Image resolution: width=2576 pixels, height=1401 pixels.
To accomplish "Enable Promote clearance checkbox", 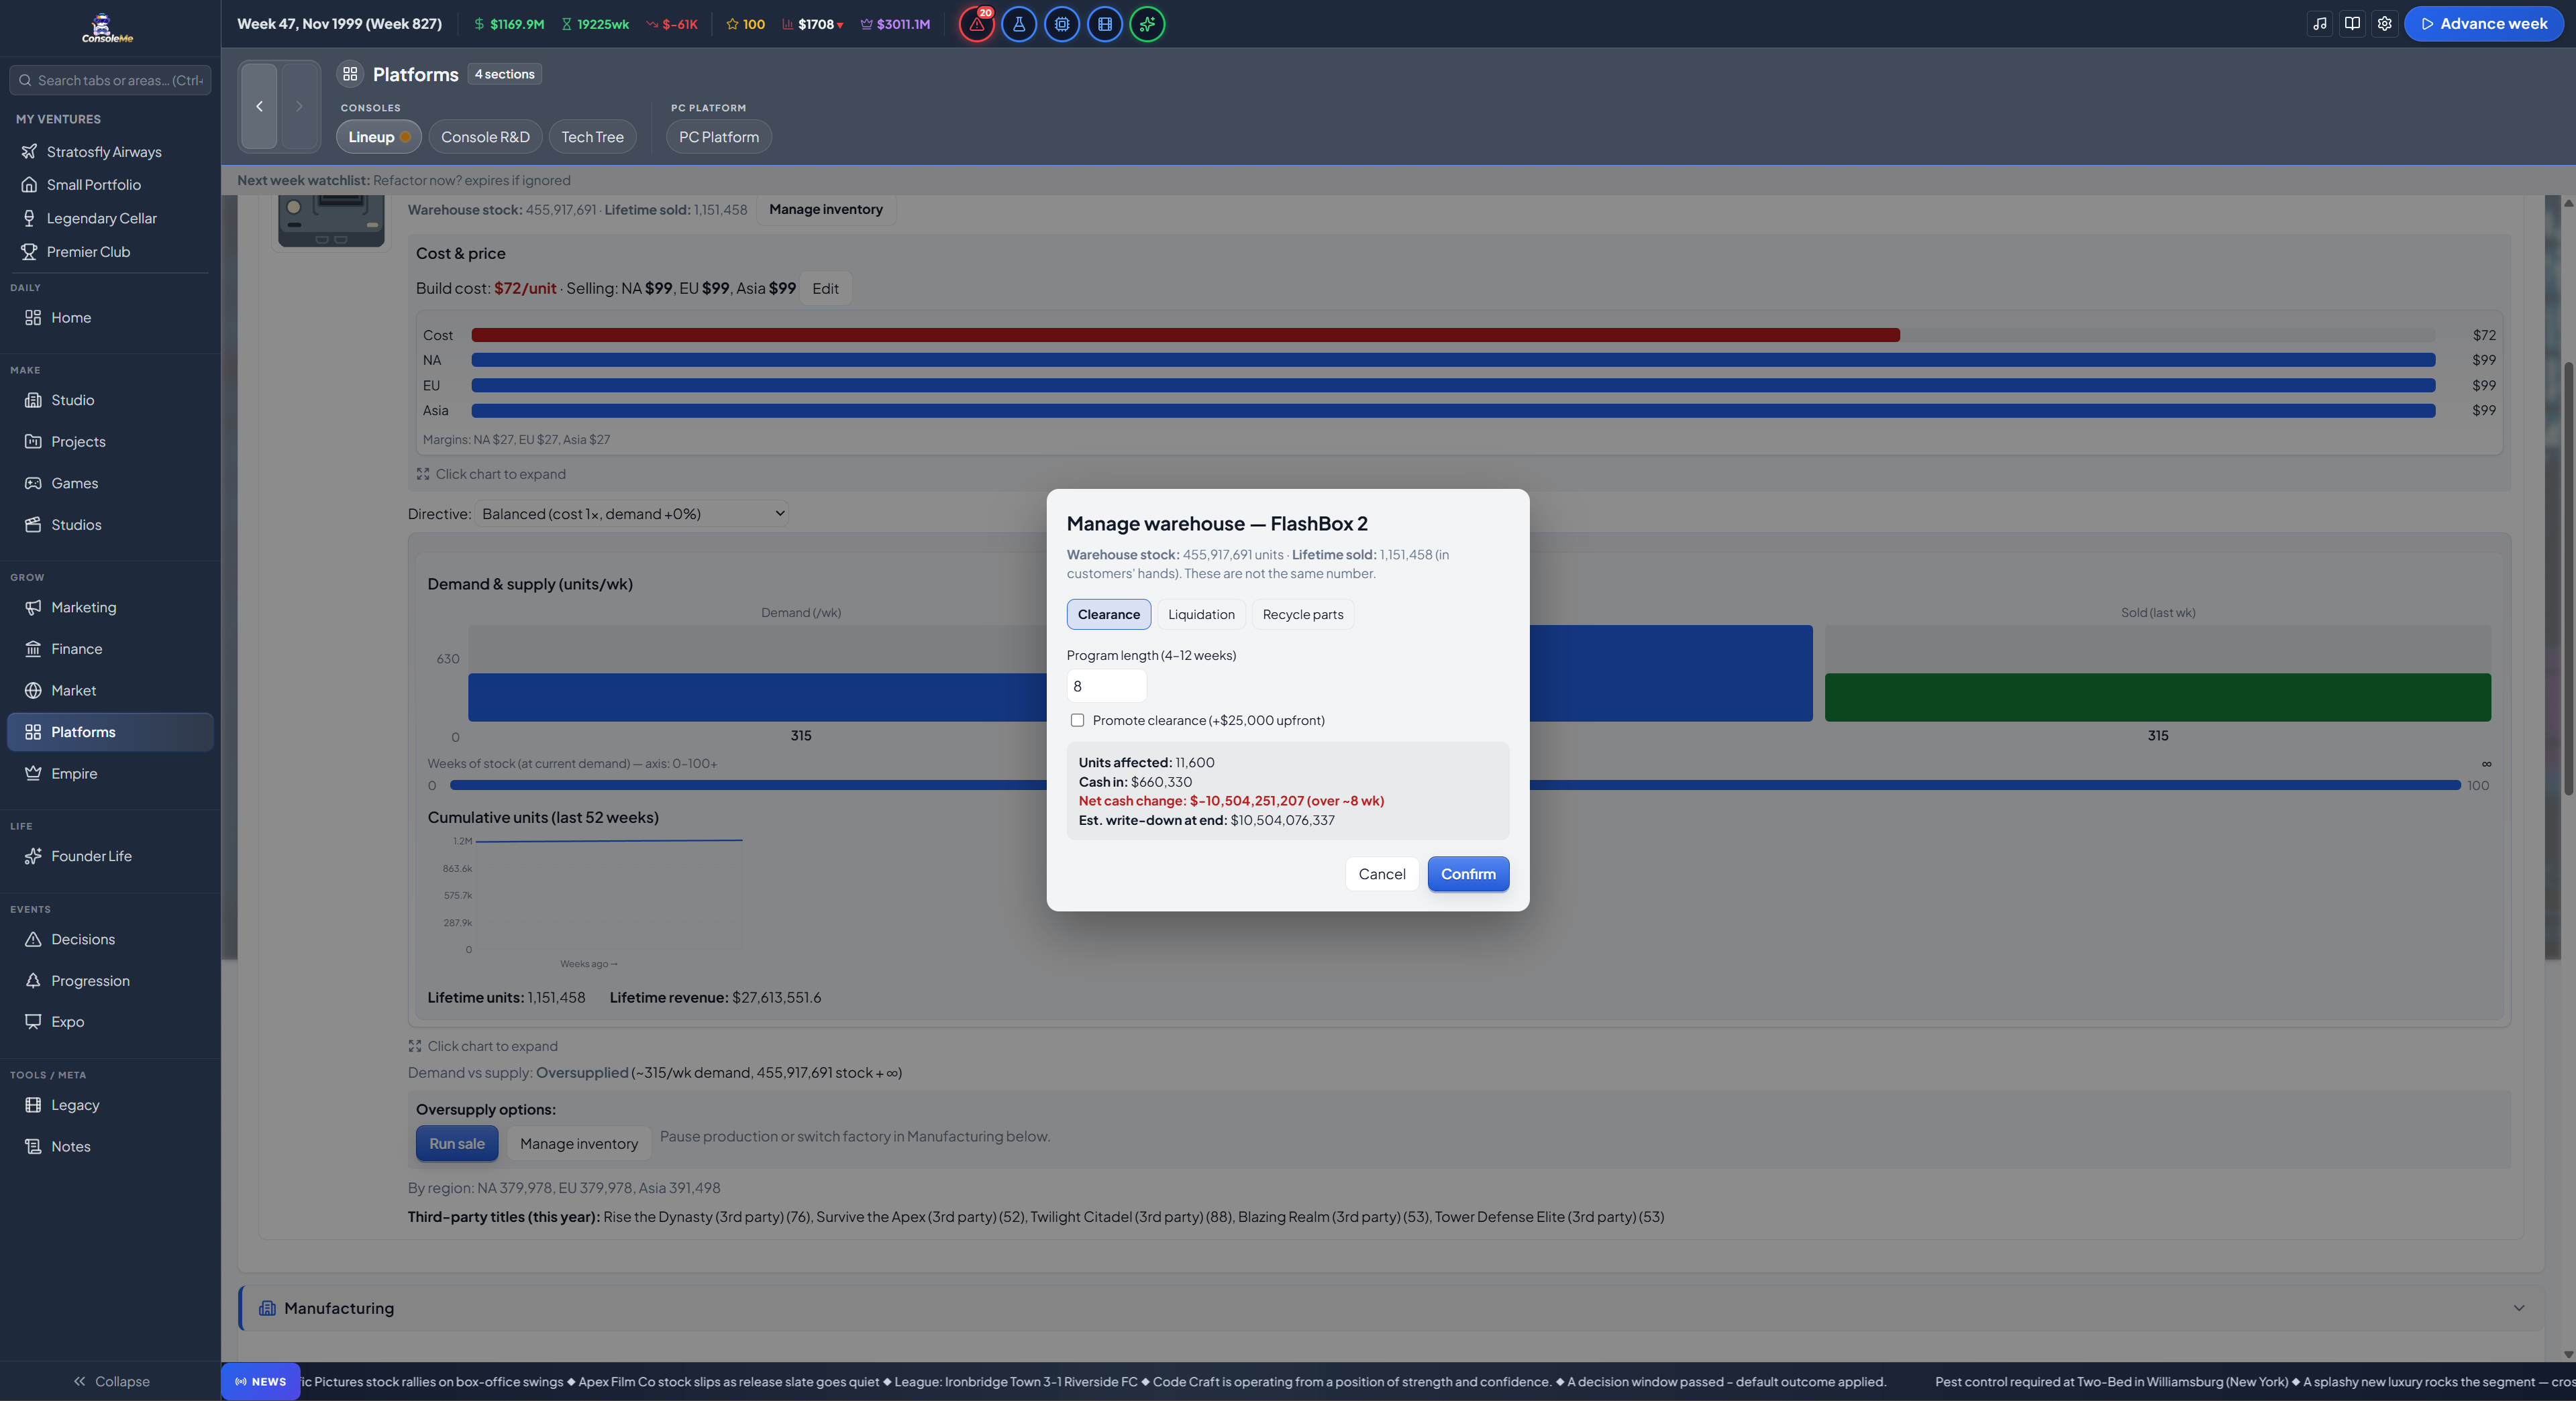I will (x=1077, y=720).
